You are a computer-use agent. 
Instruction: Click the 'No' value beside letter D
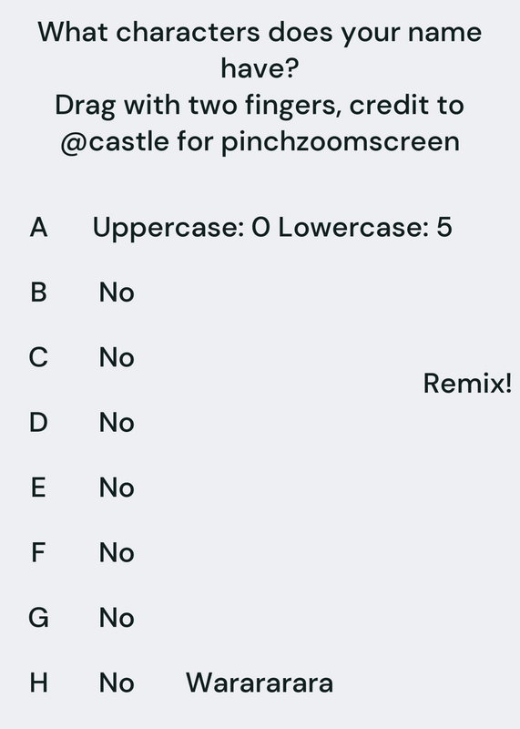[117, 423]
